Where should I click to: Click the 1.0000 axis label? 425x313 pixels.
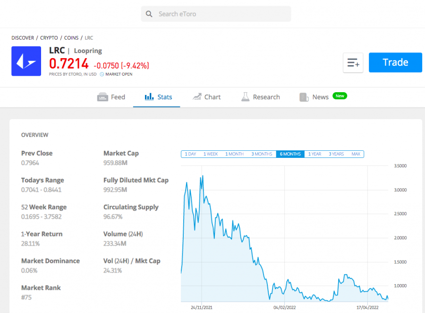click(x=400, y=286)
